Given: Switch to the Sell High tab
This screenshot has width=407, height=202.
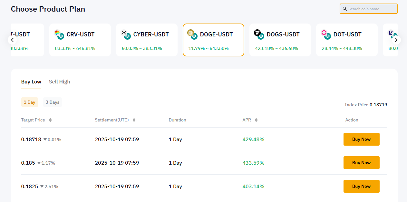Looking at the screenshot, I should pyautogui.click(x=60, y=82).
